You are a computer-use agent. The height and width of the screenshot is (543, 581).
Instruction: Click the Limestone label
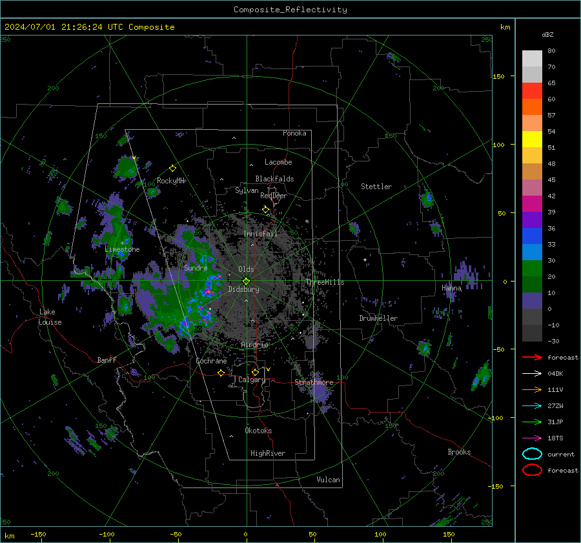(122, 249)
